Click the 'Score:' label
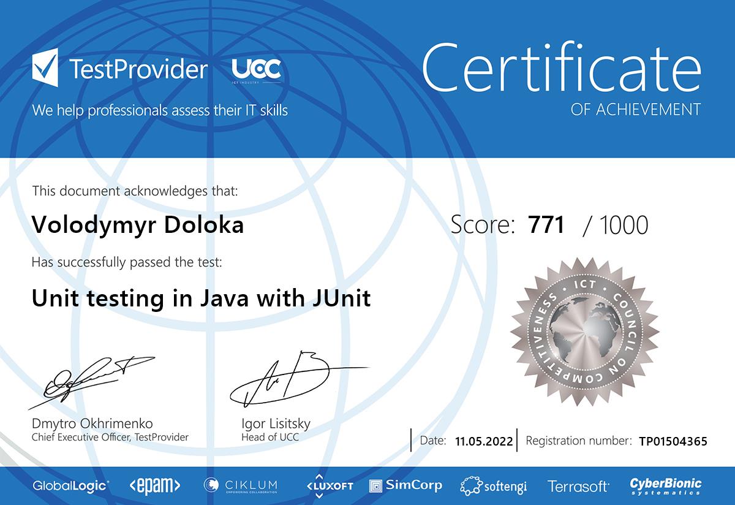This screenshot has height=505, width=735. pyautogui.click(x=483, y=226)
